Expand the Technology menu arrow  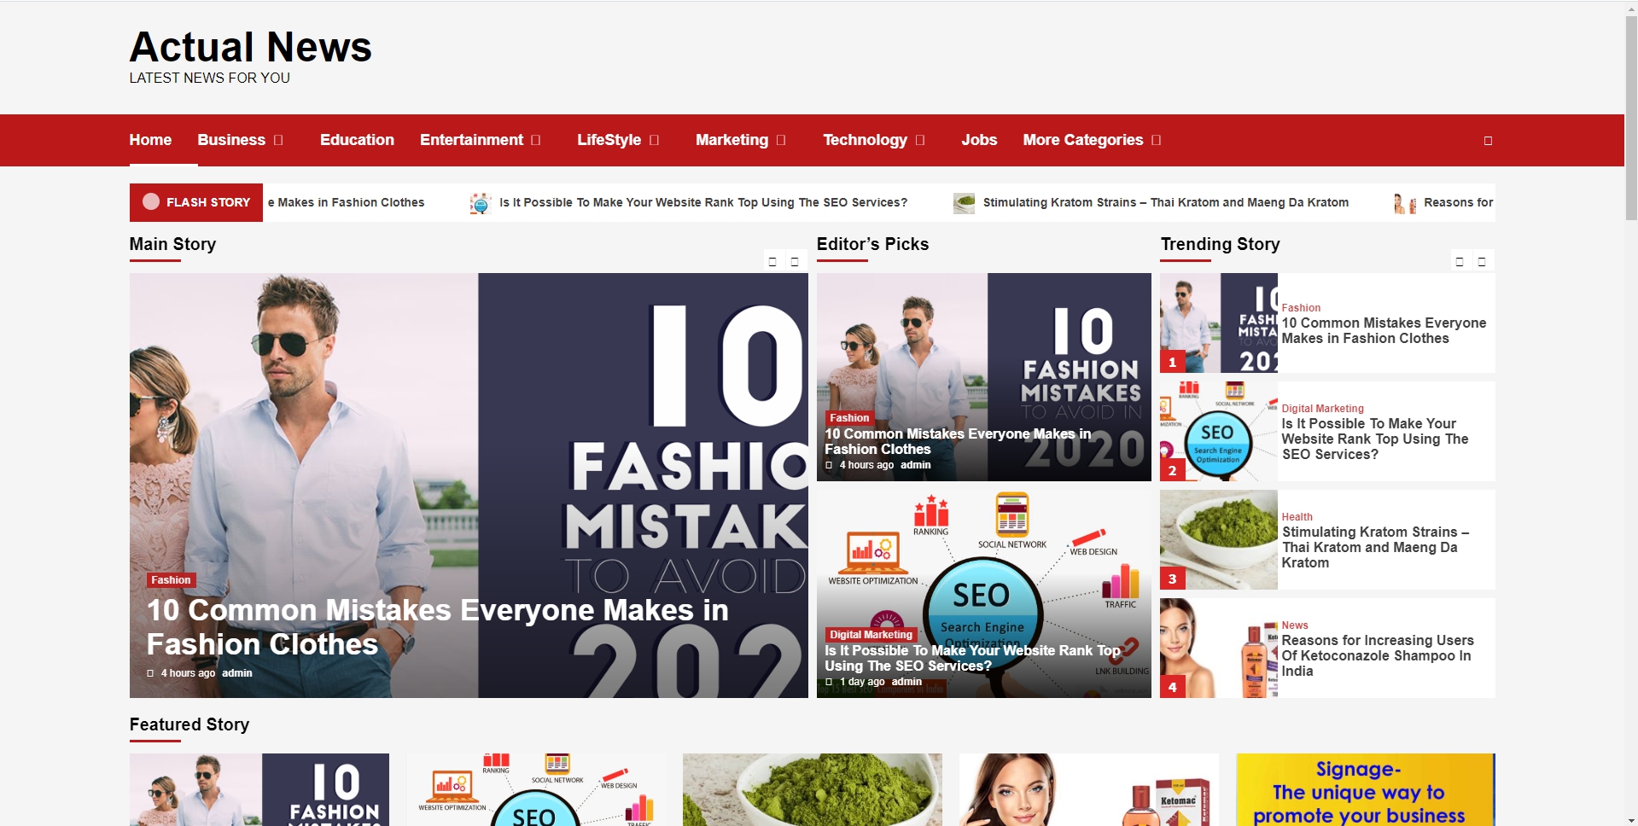coord(920,141)
